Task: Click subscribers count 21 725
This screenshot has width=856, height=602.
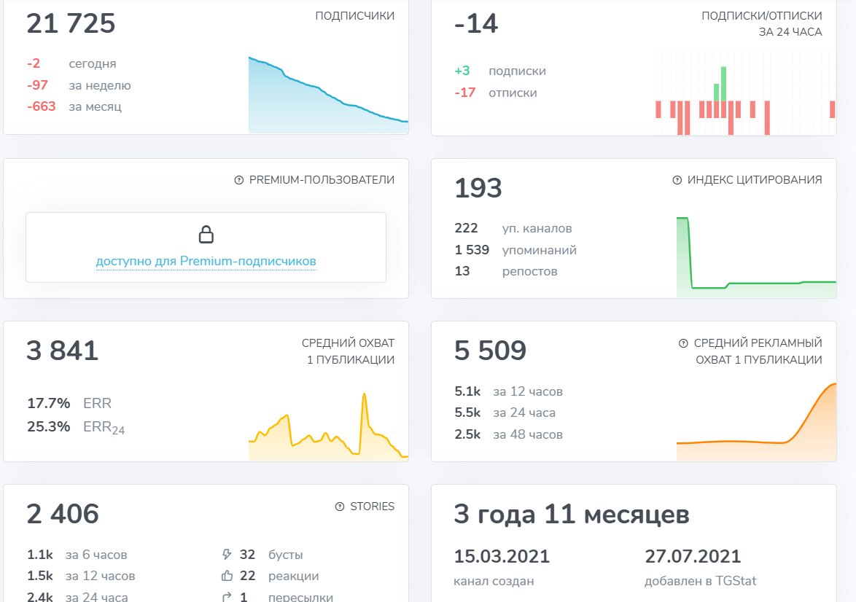Action: coord(71,23)
